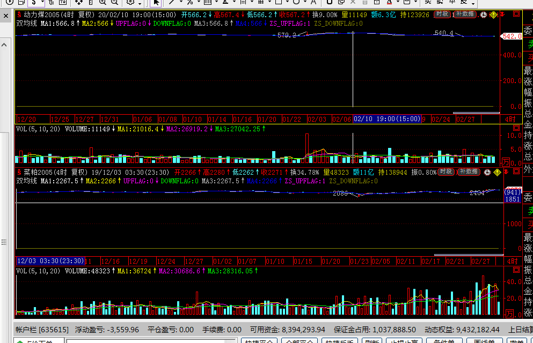Open the font color A icon
Image resolution: width=533 pixels, height=343 pixels.
(x=390, y=2)
